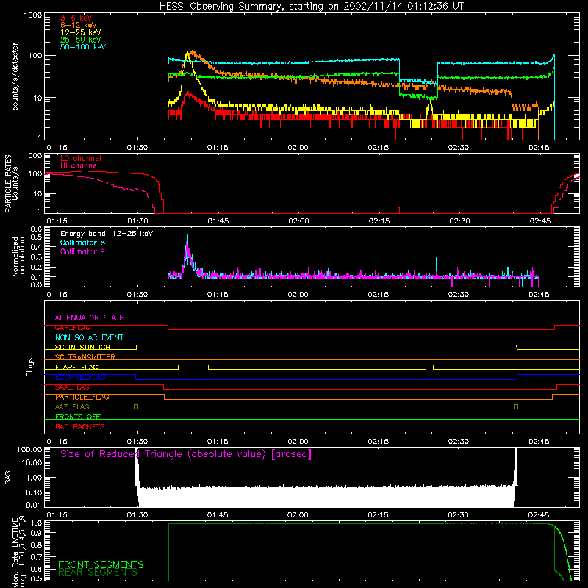Select the 50-100 keV legend label
This screenshot has width=588, height=588.
click(83, 47)
